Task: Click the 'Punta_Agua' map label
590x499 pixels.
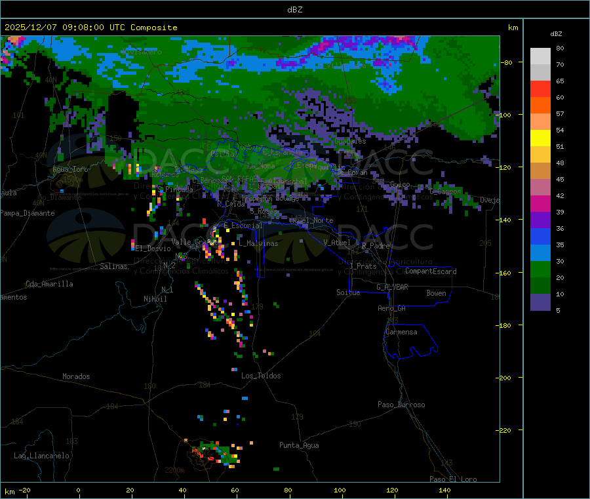Action: (x=299, y=445)
